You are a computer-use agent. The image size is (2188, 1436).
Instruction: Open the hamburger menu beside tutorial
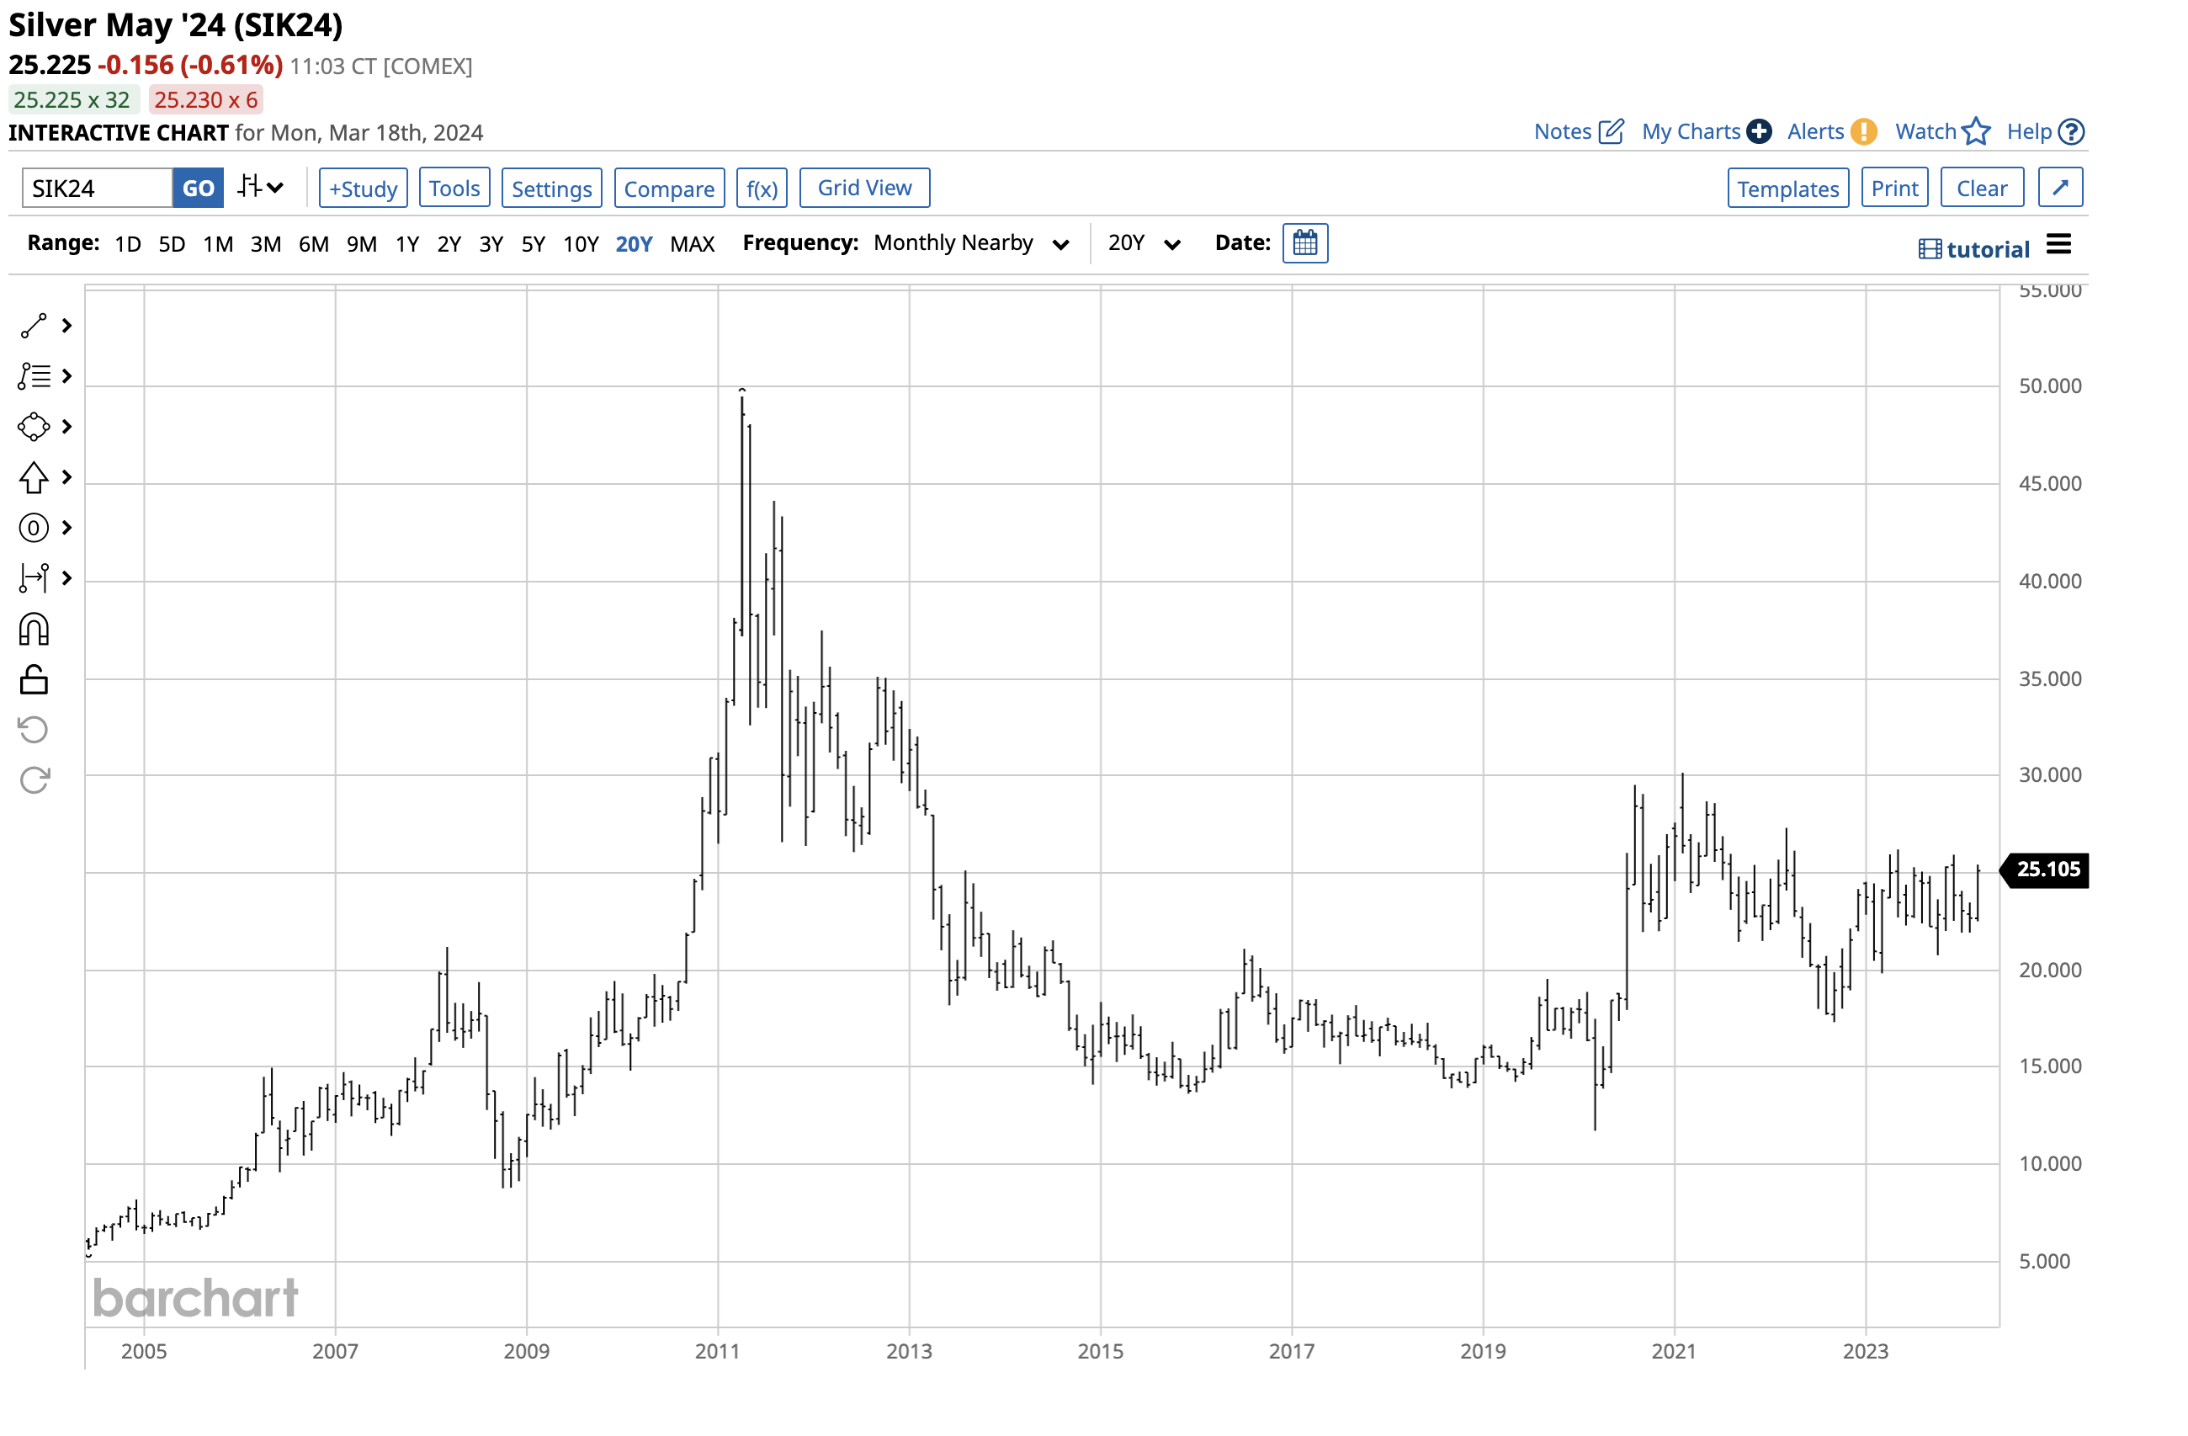[2058, 245]
